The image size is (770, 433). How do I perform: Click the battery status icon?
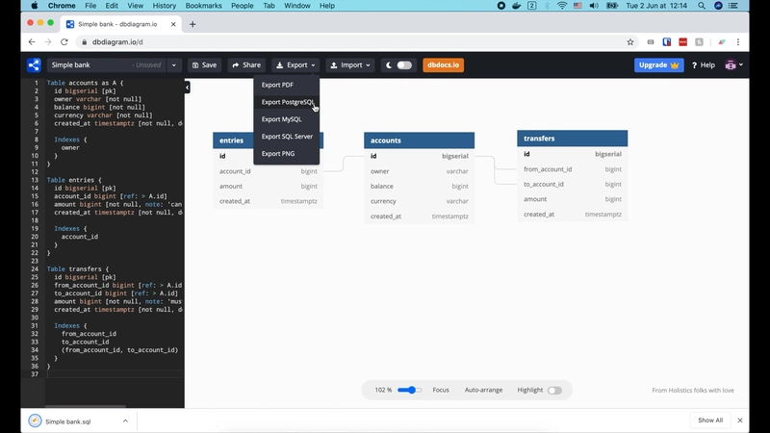tap(612, 6)
